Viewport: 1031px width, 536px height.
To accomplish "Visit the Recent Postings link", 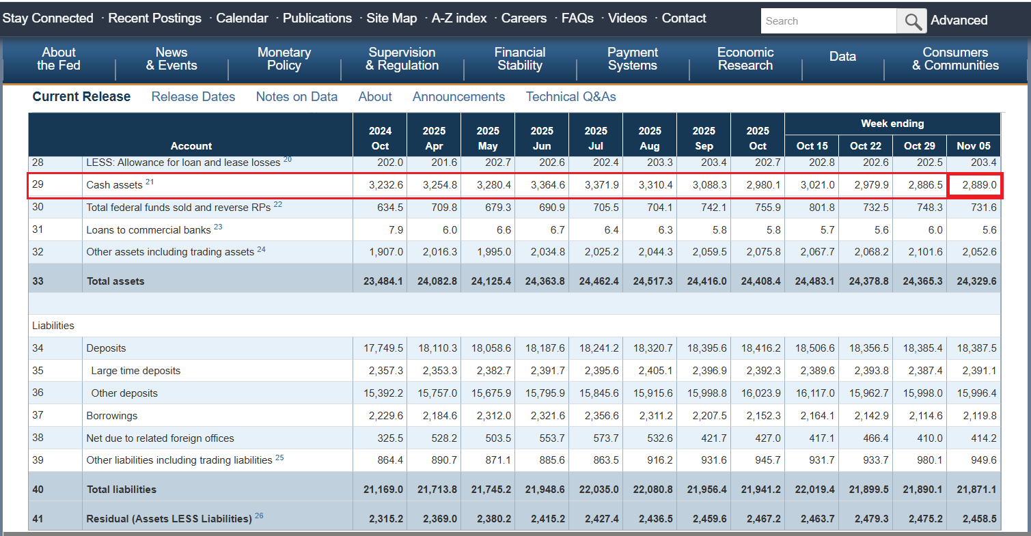I will click(154, 18).
